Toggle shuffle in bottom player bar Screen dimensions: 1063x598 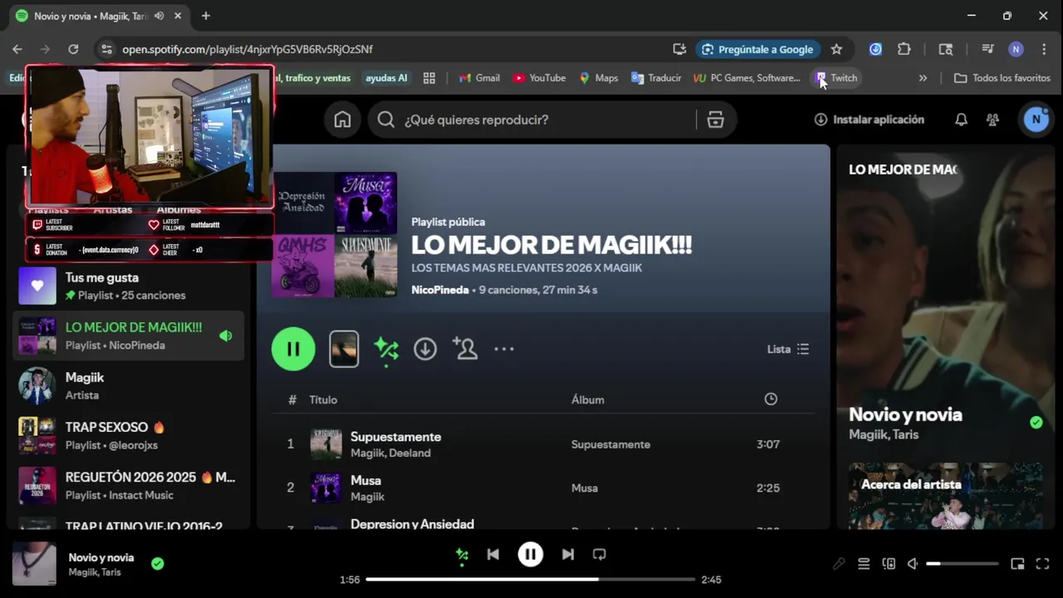point(463,555)
